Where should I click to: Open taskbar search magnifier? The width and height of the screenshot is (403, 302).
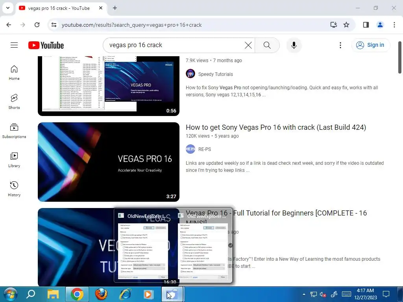click(31, 294)
